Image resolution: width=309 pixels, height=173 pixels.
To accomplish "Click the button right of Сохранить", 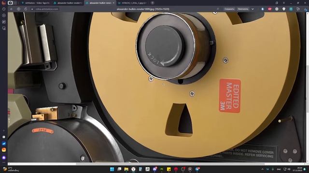I will [243, 9].
